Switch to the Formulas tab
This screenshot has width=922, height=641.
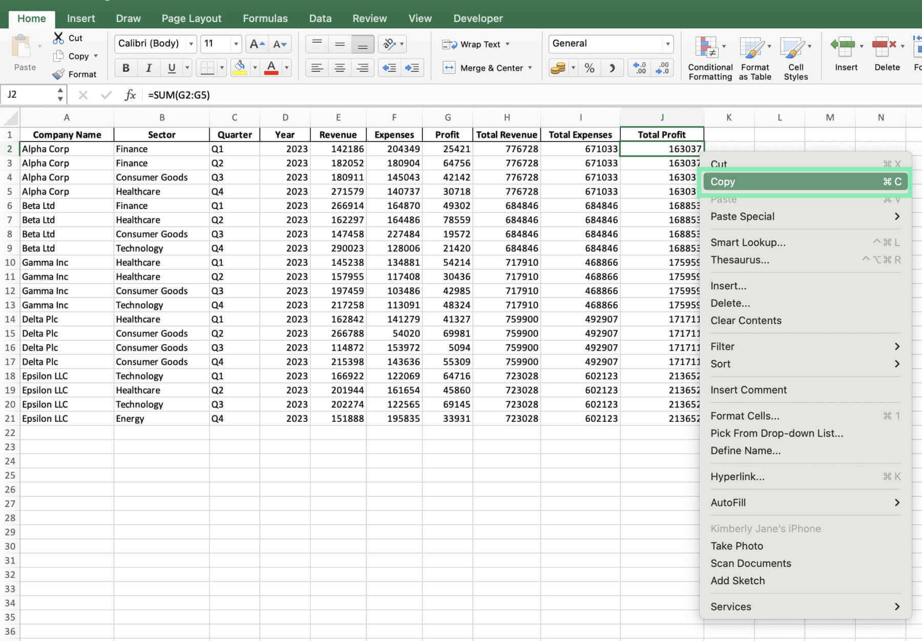[265, 18]
